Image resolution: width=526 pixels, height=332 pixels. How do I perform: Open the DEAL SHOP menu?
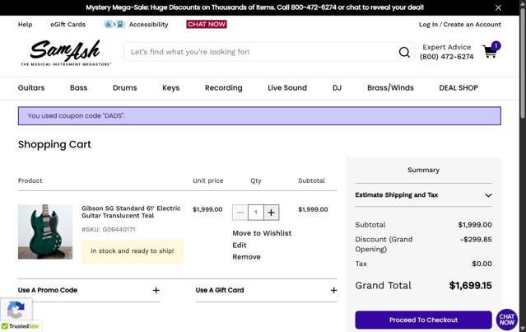[x=459, y=88]
